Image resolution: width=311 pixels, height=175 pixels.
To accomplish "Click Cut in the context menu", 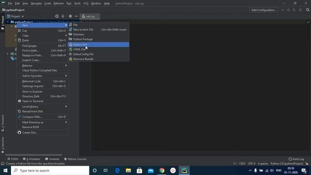I will 42,31.
